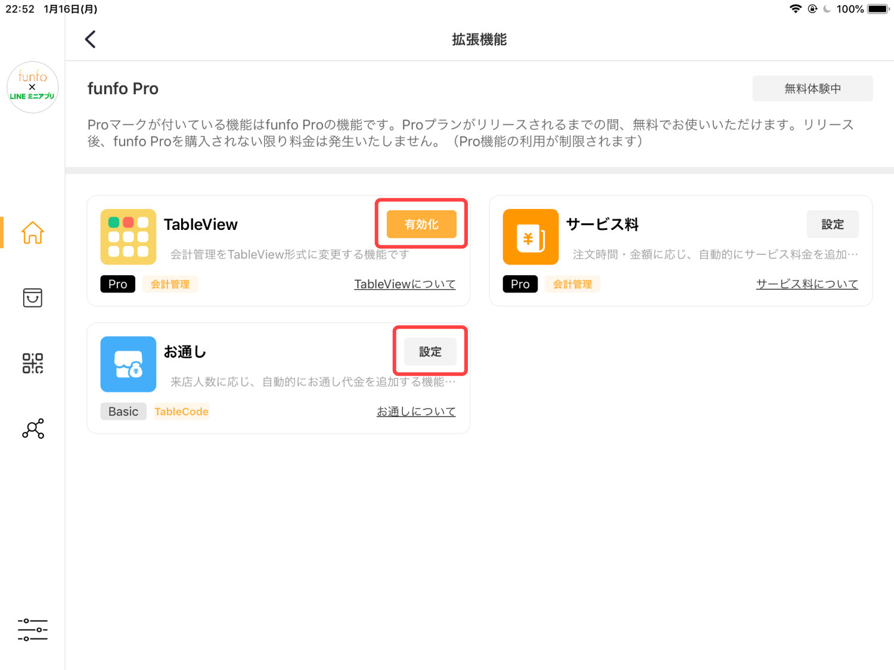Click the TableView grid app icon

128,236
